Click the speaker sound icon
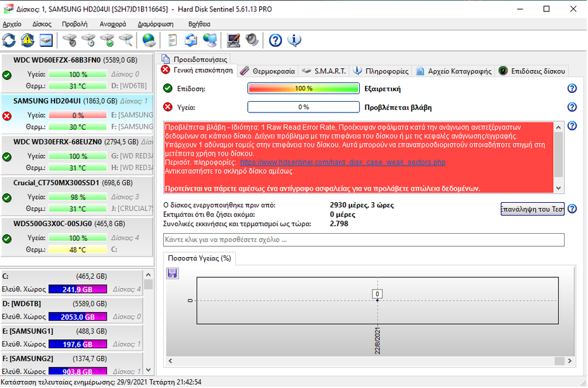Viewport: 588px width, 388px height. tap(252, 40)
